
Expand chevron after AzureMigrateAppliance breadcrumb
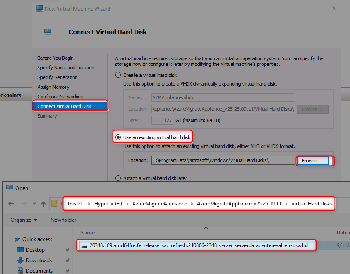pos(192,204)
